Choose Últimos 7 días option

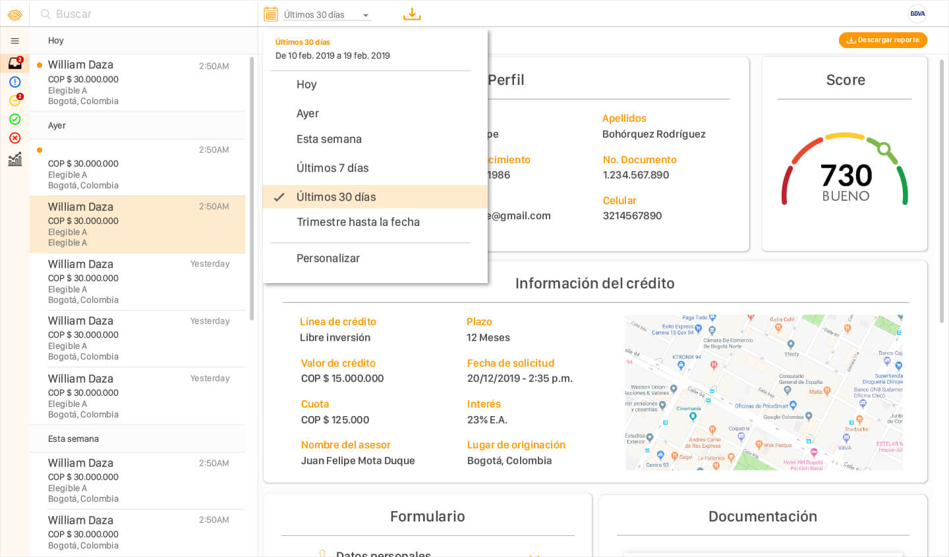[x=332, y=168]
